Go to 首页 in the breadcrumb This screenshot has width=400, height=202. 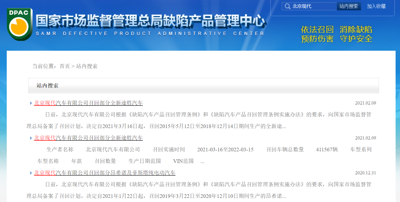(65, 66)
